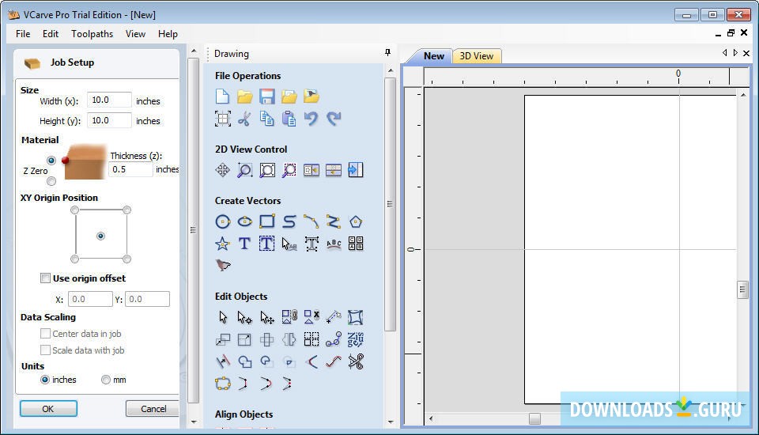Select the Draw Star tool
The width and height of the screenshot is (759, 435).
point(222,244)
